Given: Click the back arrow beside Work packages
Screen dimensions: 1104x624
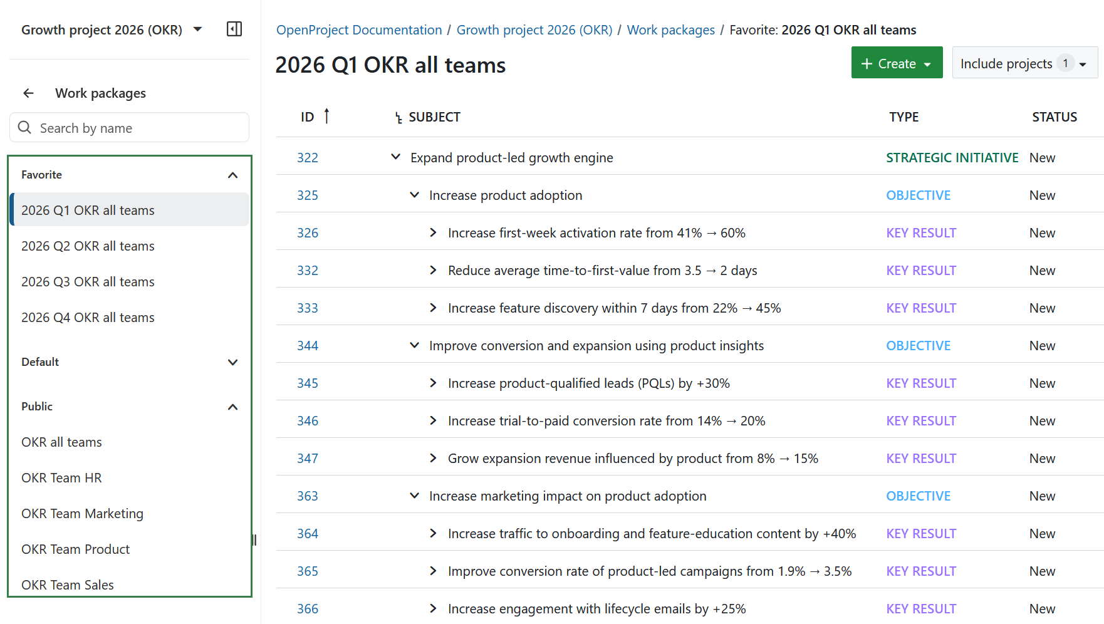Looking at the screenshot, I should [x=28, y=93].
